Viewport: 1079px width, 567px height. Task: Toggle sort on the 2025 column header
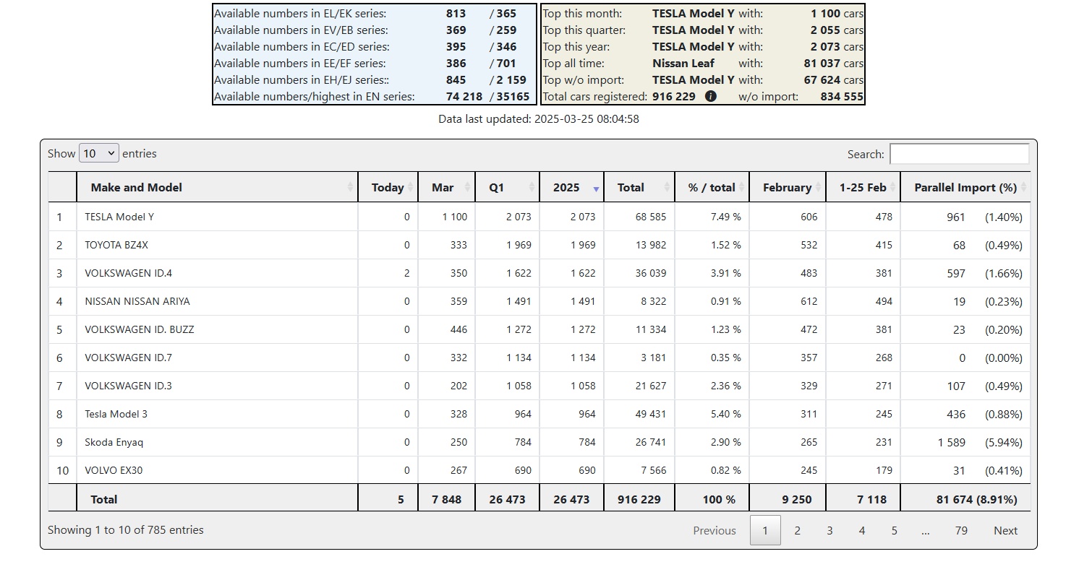coord(571,187)
